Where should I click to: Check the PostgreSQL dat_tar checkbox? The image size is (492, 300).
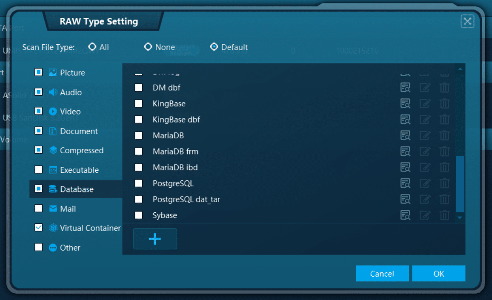click(138, 199)
